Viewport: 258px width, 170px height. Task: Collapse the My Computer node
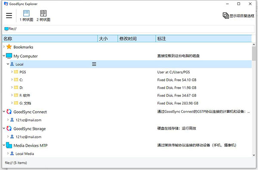(x=4, y=56)
